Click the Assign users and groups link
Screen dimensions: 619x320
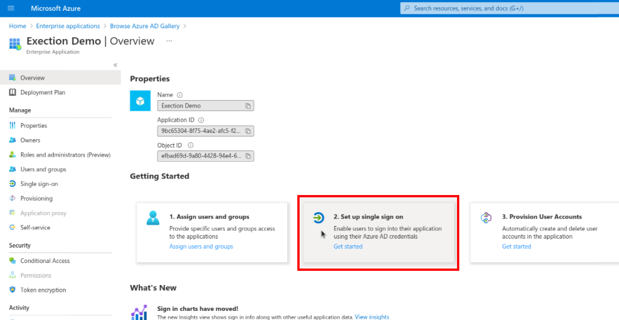point(202,247)
